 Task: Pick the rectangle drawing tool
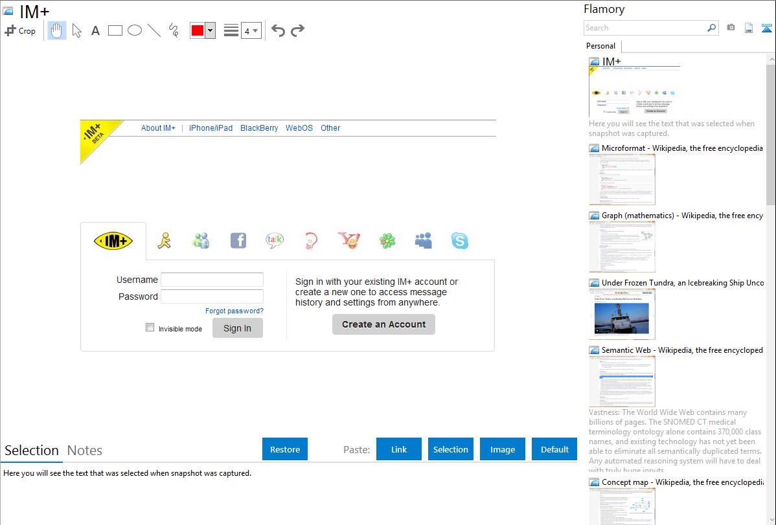click(115, 30)
